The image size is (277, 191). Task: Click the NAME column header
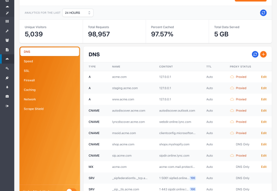pyautogui.click(x=116, y=67)
